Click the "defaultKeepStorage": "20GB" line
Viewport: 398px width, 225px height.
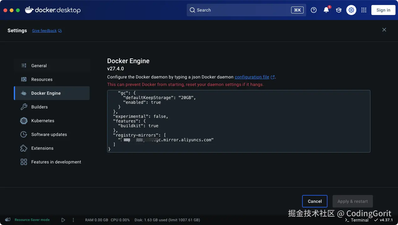click(x=160, y=97)
